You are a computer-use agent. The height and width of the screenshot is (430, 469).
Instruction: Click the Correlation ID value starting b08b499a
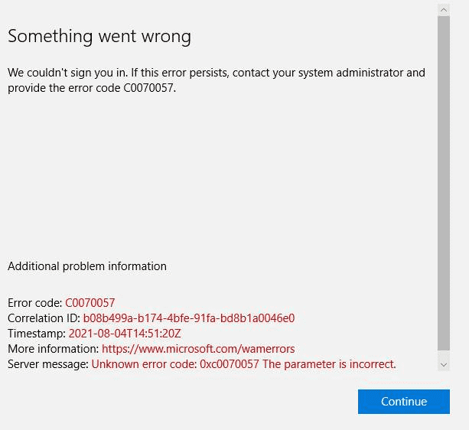tap(188, 318)
